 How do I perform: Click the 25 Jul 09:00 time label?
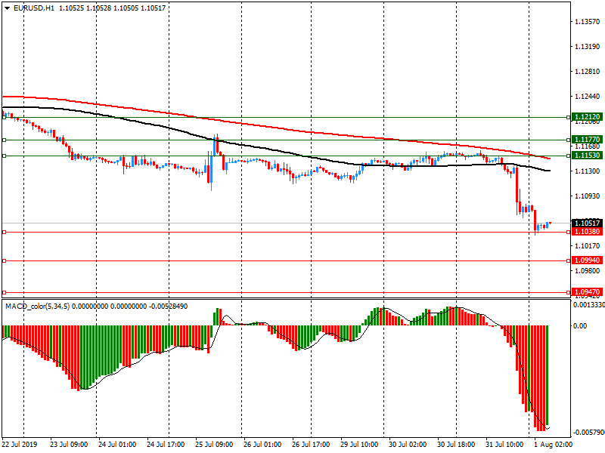point(214,445)
